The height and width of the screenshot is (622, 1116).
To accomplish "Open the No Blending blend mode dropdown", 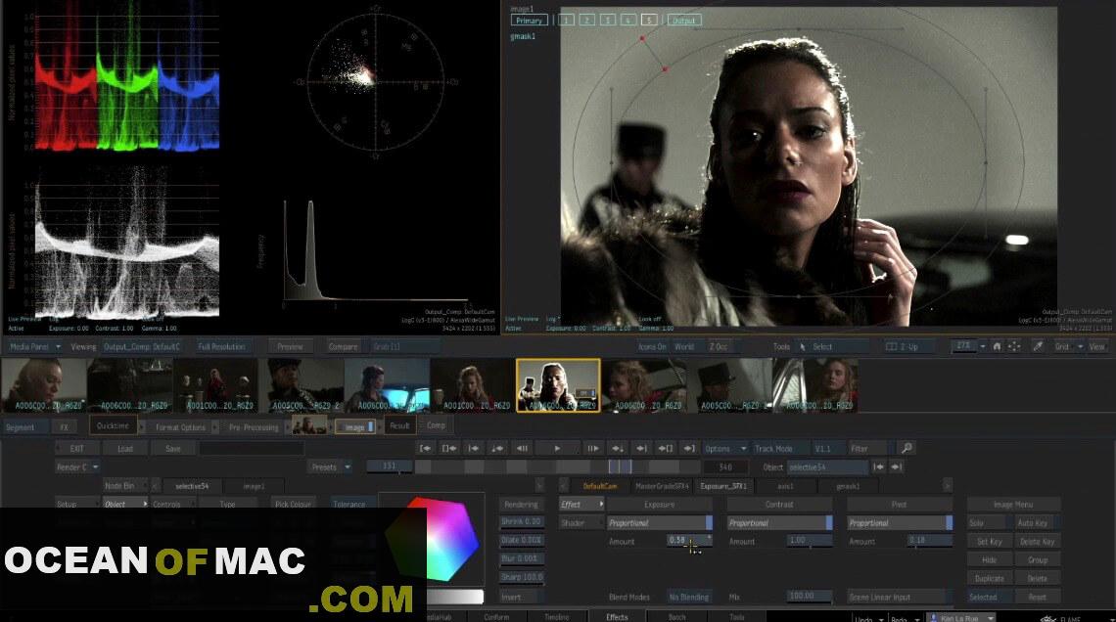I will point(689,598).
